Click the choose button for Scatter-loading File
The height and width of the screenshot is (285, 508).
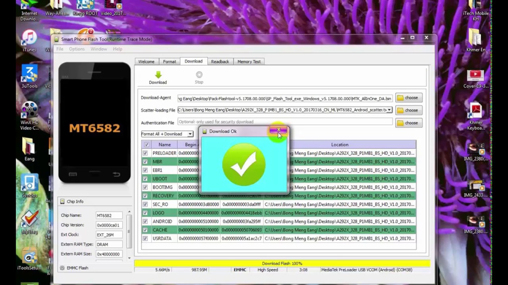[408, 110]
